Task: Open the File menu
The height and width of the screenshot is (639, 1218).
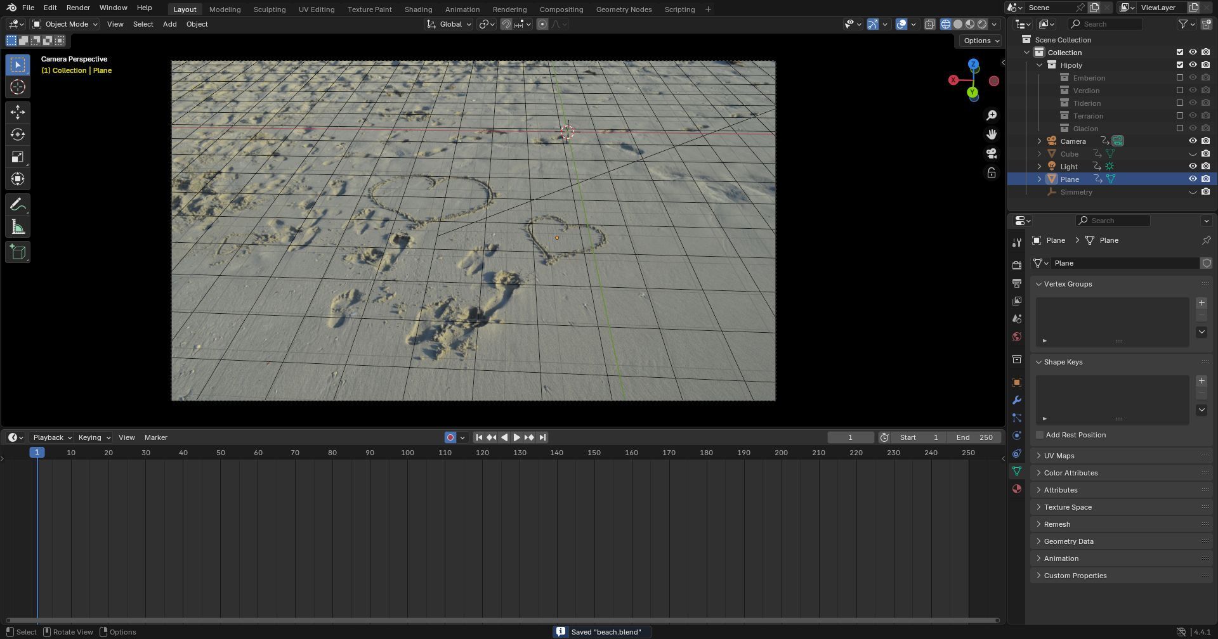Action: [28, 8]
